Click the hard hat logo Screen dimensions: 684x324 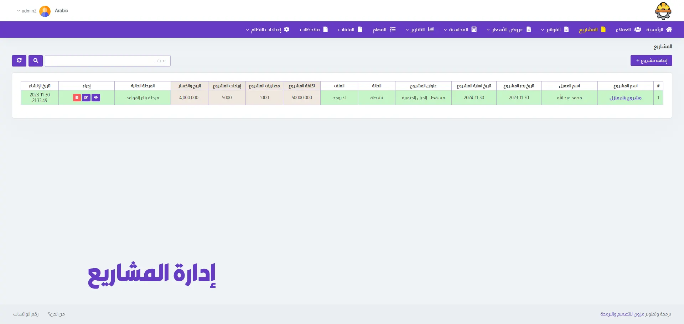663,11
